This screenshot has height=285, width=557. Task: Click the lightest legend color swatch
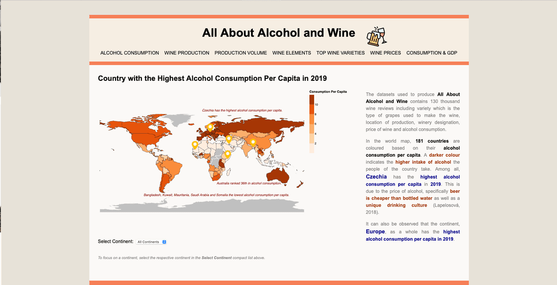tap(312, 149)
